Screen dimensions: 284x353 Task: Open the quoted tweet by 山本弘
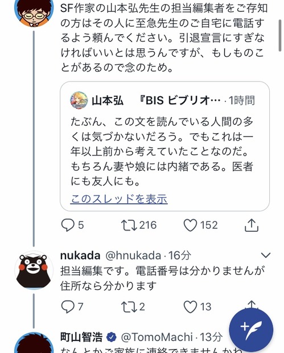pyautogui.click(x=164, y=146)
